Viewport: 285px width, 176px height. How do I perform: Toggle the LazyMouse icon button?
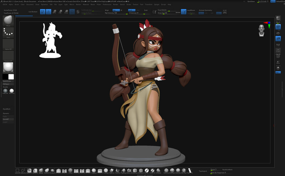coord(183,12)
